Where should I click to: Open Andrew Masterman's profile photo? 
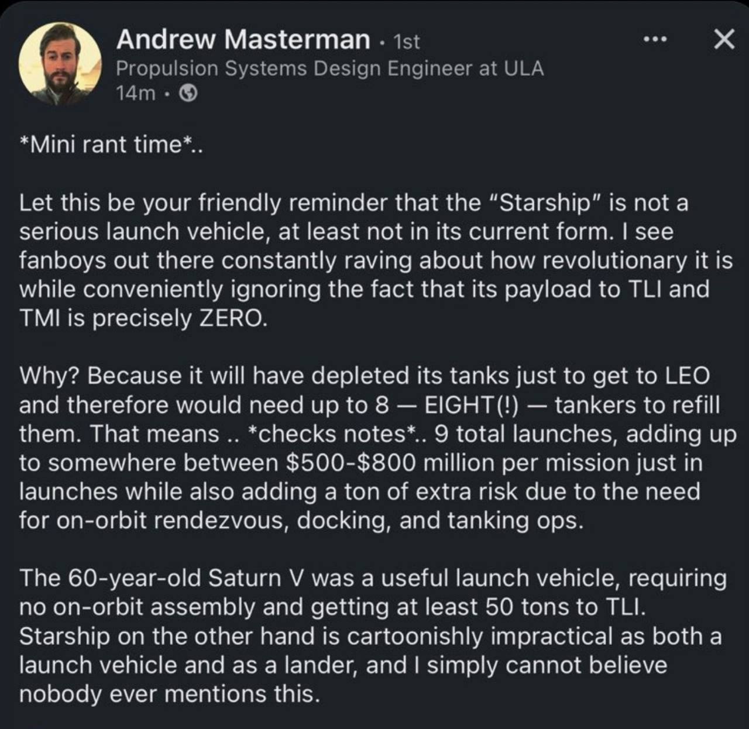(60, 64)
